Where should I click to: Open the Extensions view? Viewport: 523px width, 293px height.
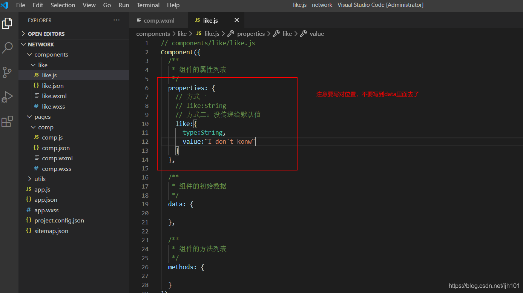click(x=7, y=121)
